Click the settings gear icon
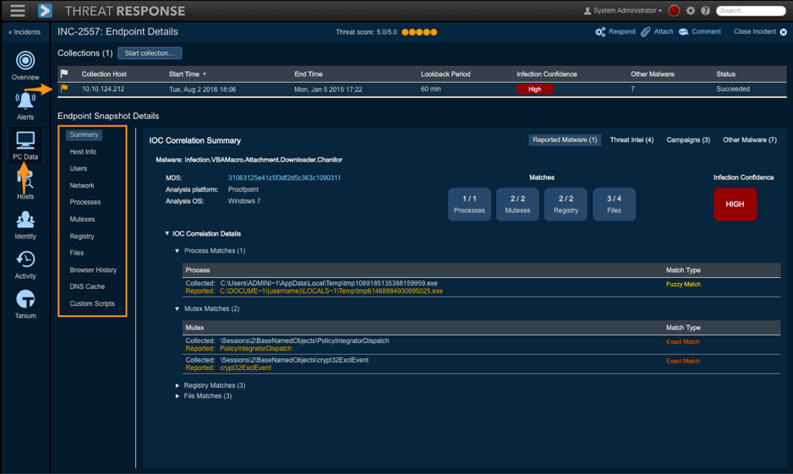The height and width of the screenshot is (474, 793). [x=691, y=11]
